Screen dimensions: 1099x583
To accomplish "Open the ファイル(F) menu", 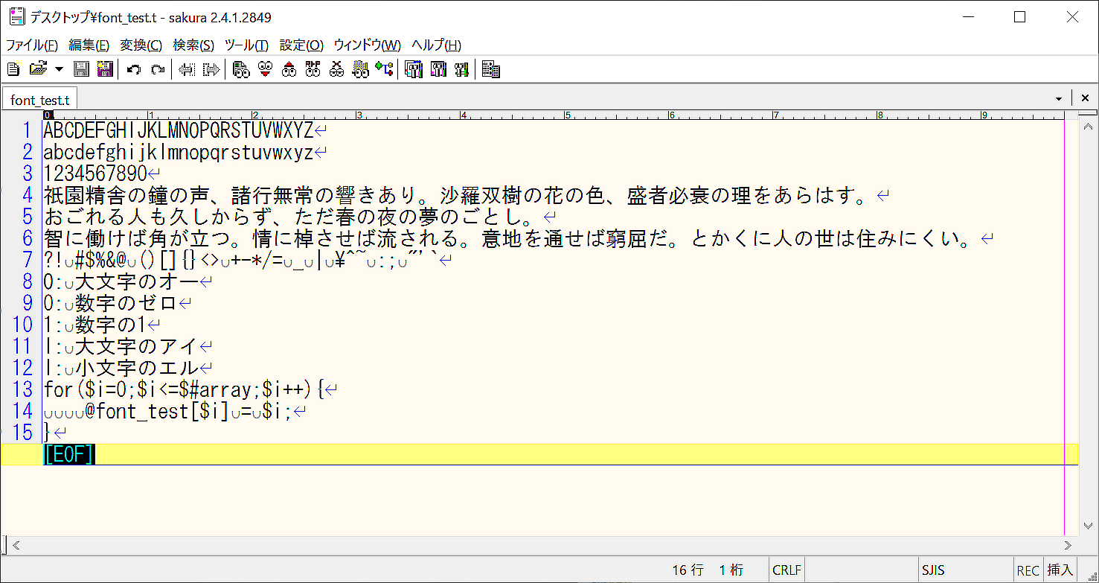I will (x=31, y=45).
